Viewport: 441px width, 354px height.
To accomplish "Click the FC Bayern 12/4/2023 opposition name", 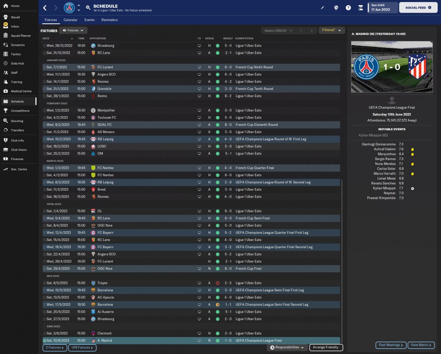I will (105, 233).
